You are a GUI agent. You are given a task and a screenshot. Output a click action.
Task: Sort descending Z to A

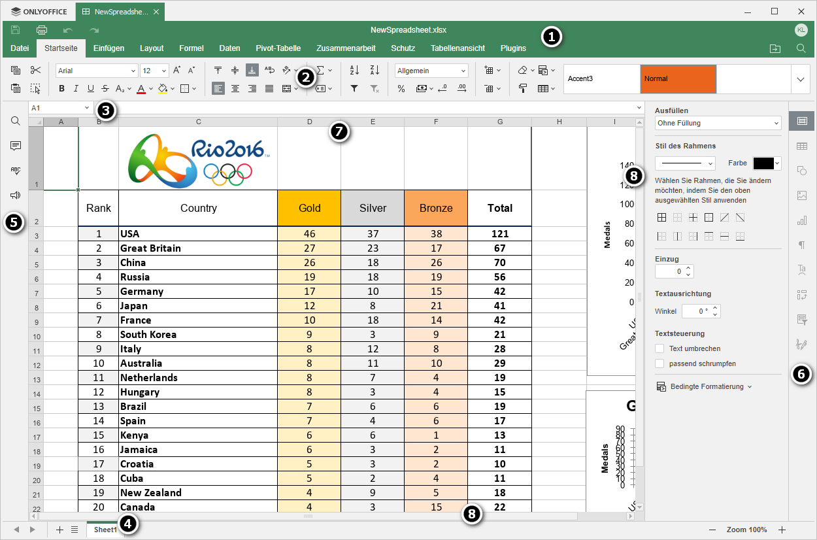tap(375, 71)
